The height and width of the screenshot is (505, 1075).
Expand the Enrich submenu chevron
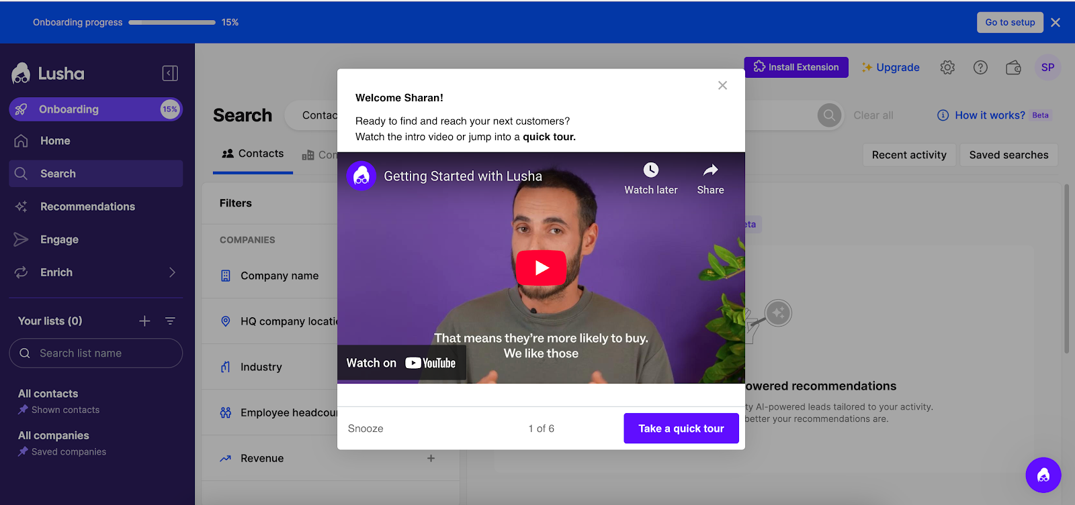(x=172, y=272)
